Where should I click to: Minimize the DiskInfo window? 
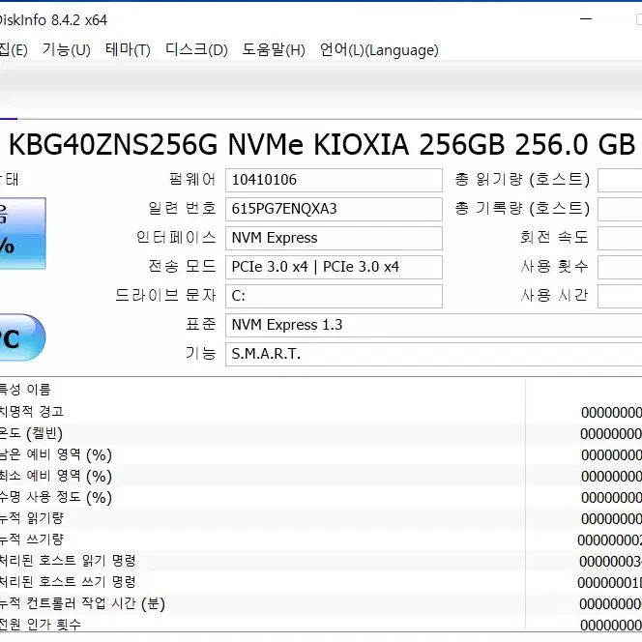tap(586, 18)
